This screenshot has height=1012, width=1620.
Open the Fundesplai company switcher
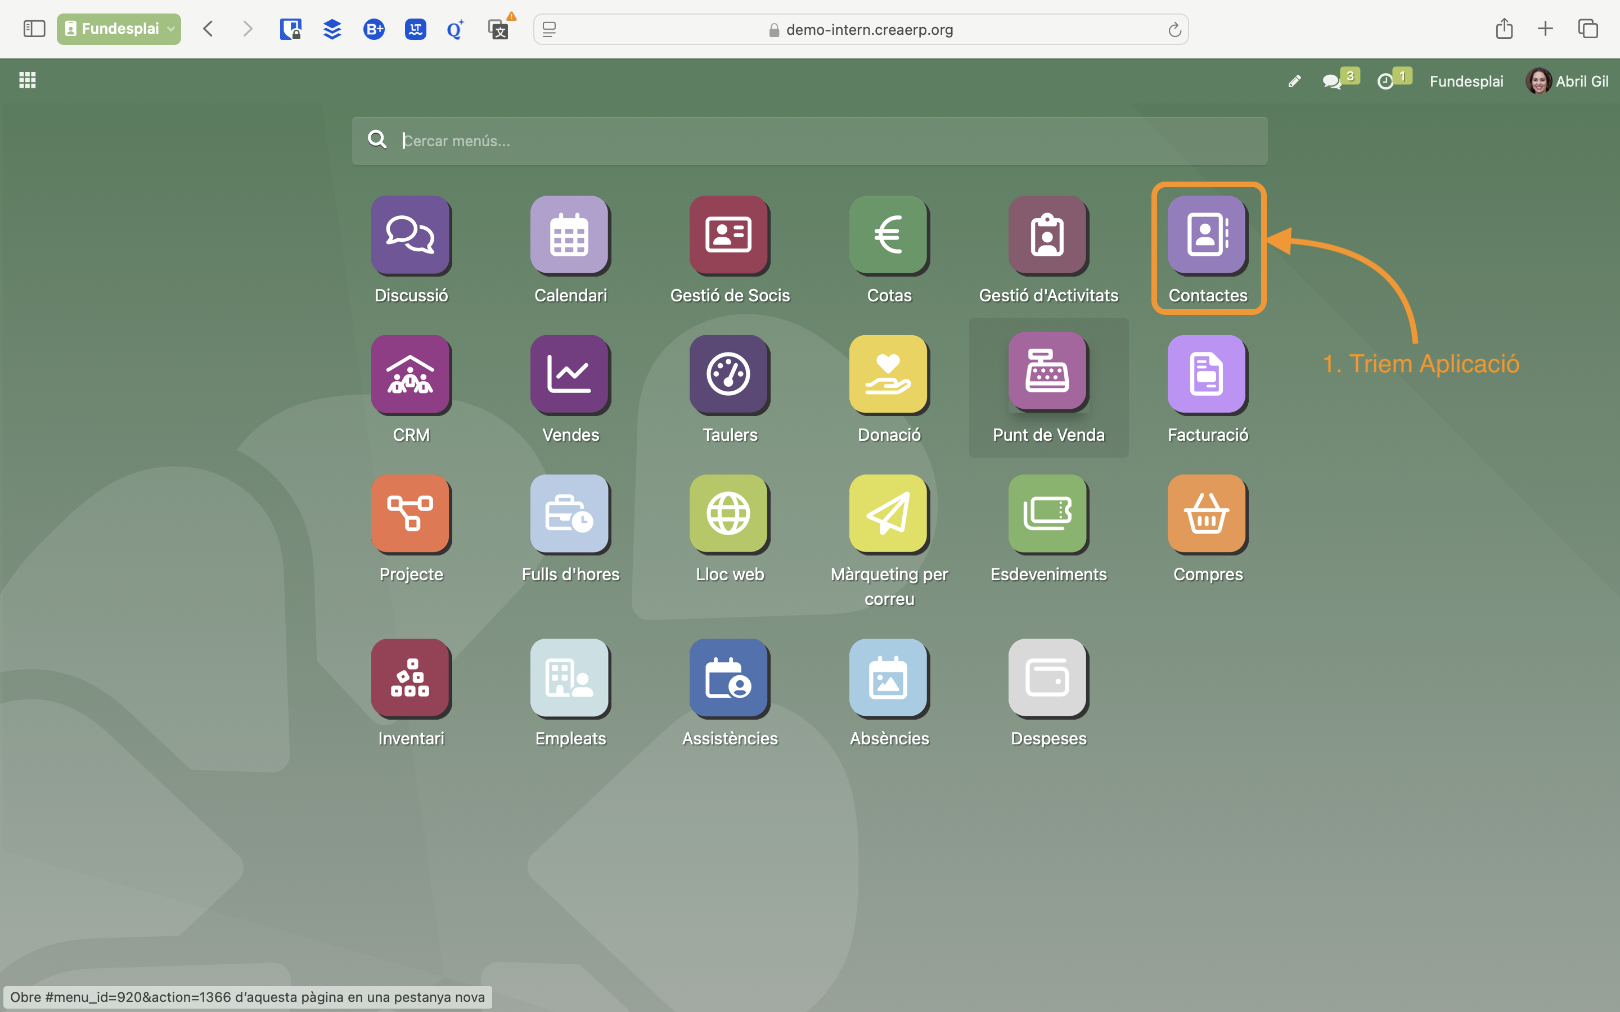pos(1465,81)
